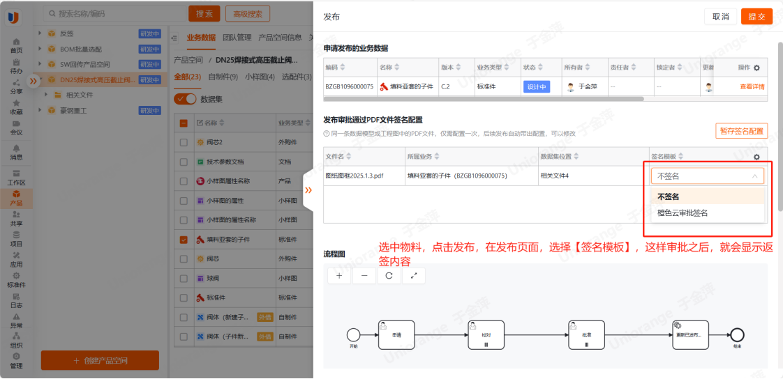Open 消息 notifications in left sidebar
This screenshot has width=783, height=379.
click(x=15, y=151)
